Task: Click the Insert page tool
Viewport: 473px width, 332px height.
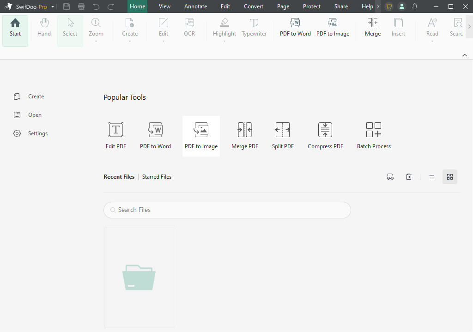Action: pos(398,27)
